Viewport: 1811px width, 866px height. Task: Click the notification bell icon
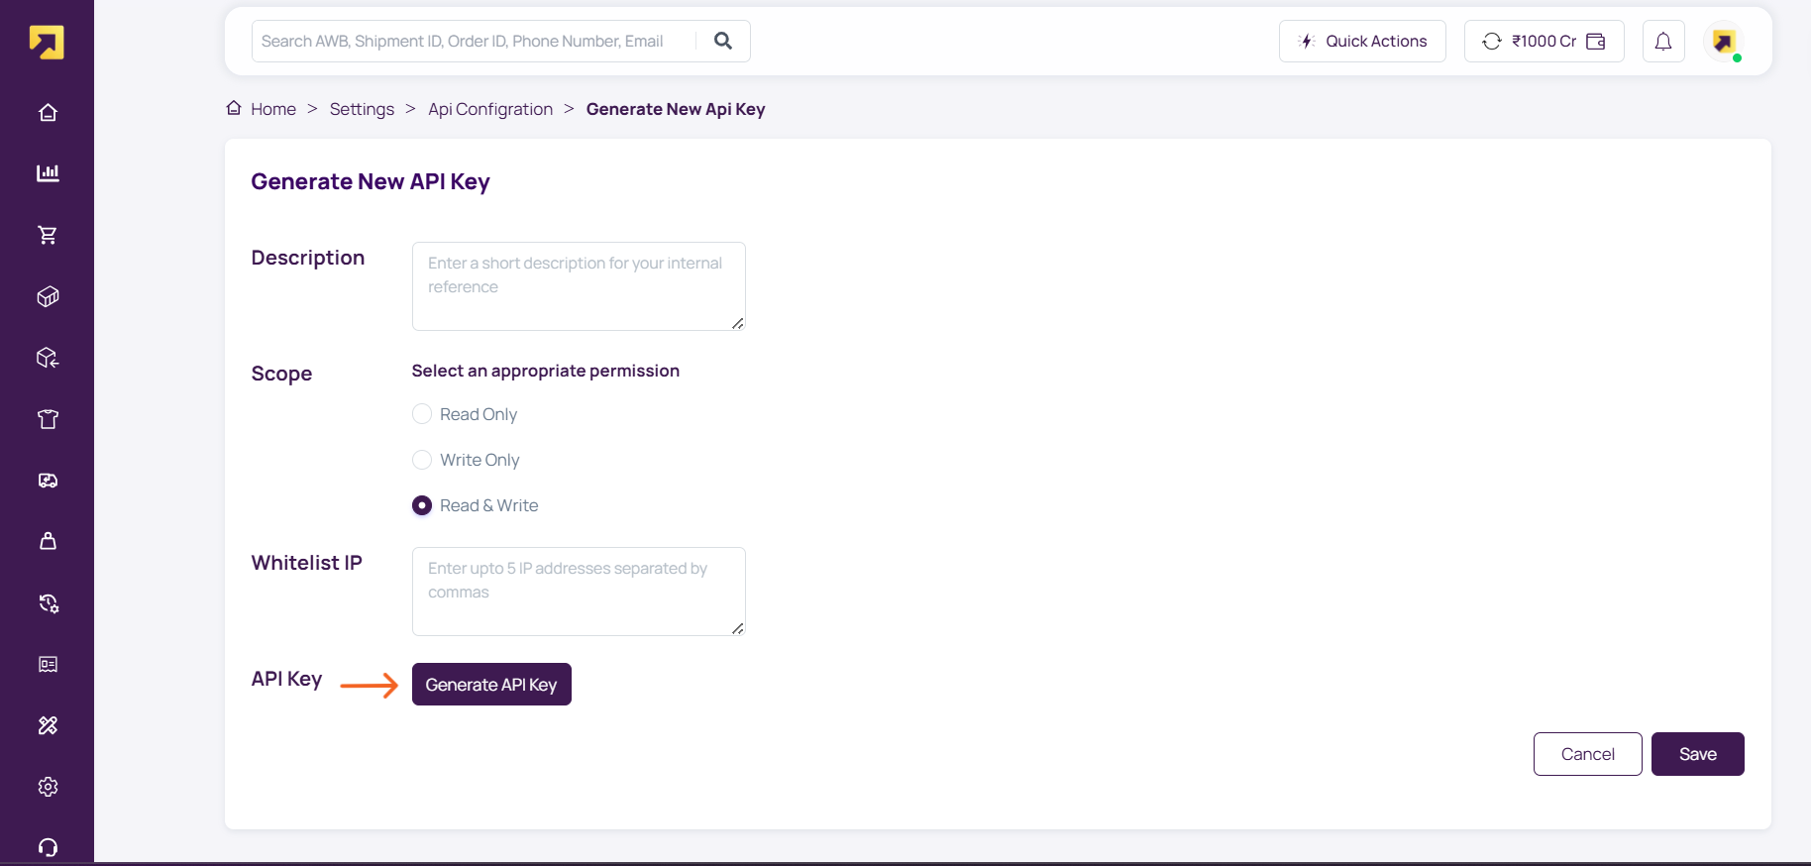1663,42
